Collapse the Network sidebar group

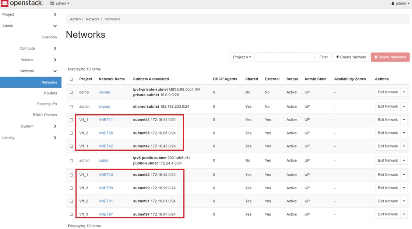click(x=38, y=71)
